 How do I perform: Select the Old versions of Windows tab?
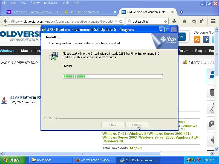pos(148,12)
